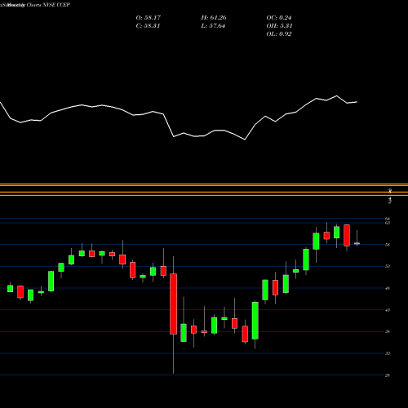Click the 48 price axis label
Screen dimensions: 408x408
[x=388, y=288]
